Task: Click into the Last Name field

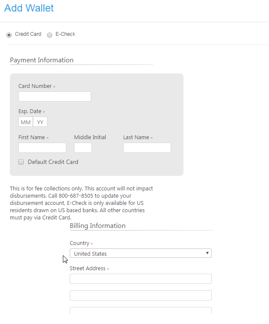Action: (x=147, y=148)
